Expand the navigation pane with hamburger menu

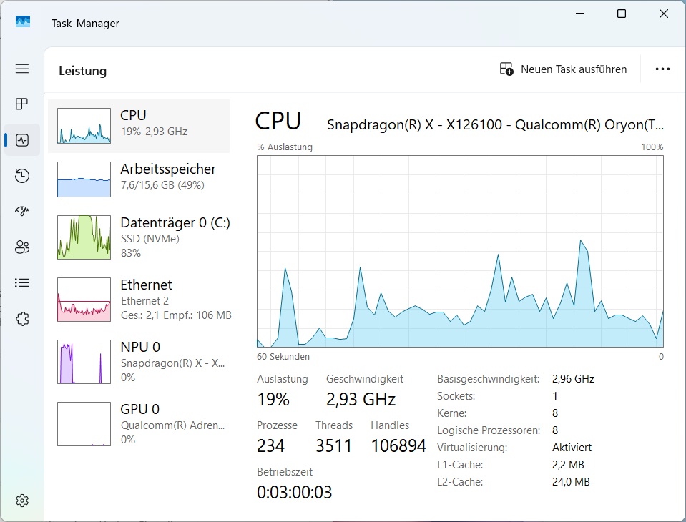coord(21,69)
